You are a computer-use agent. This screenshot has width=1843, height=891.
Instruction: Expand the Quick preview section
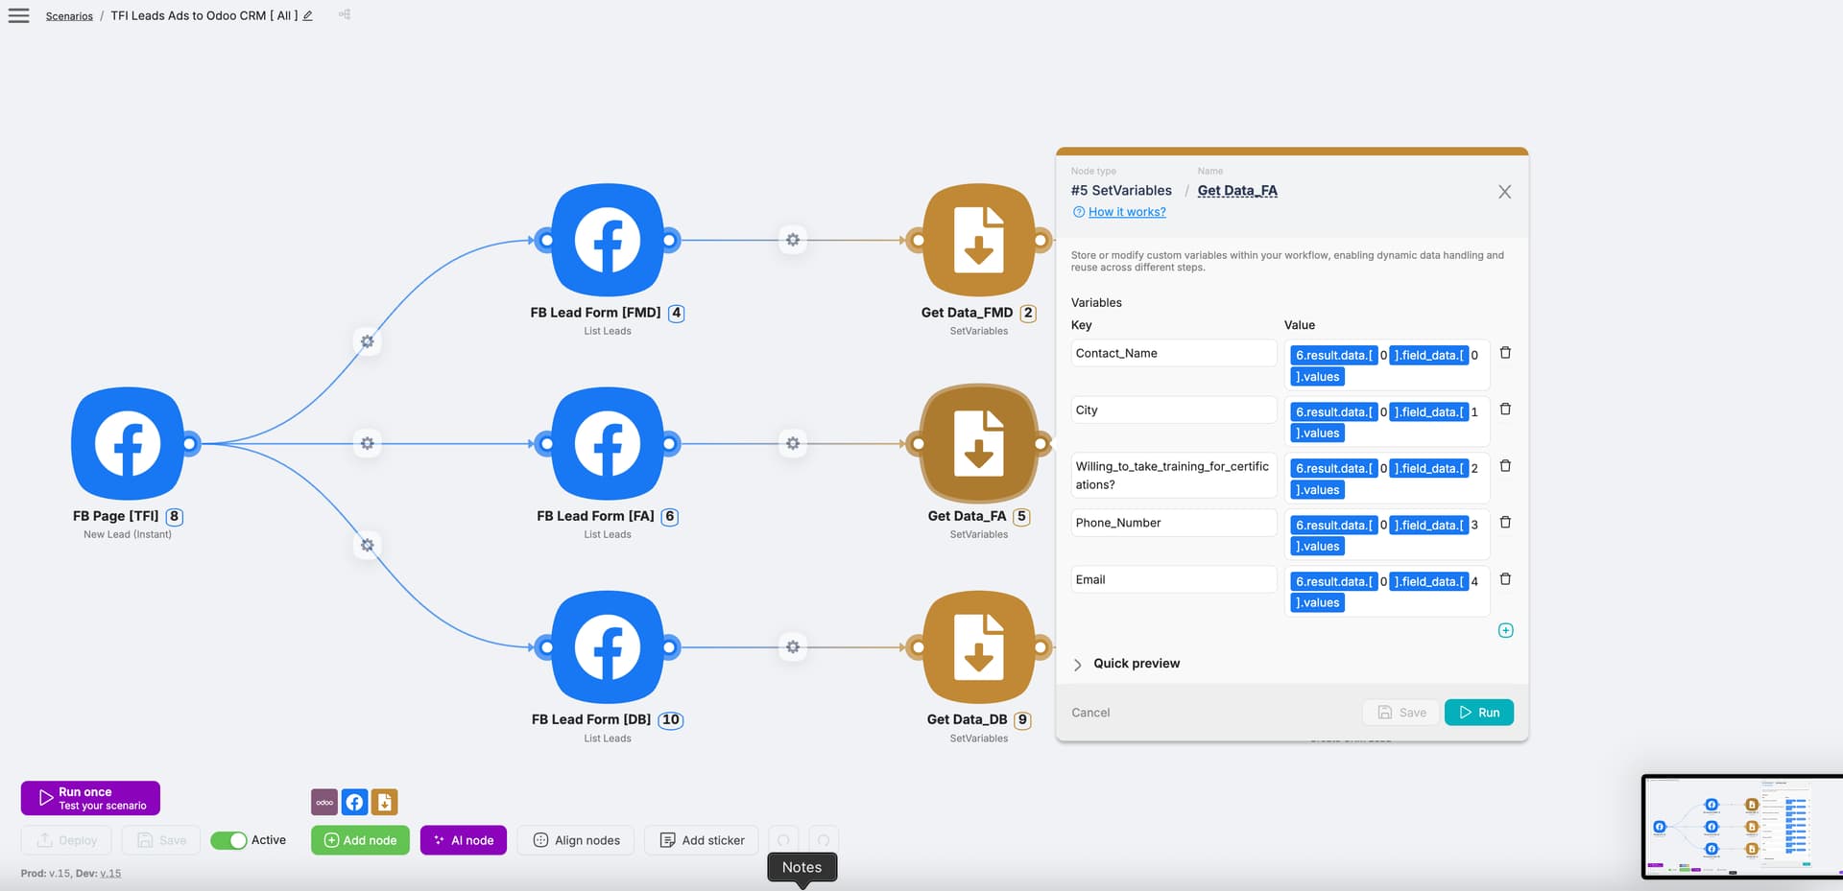1125,664
